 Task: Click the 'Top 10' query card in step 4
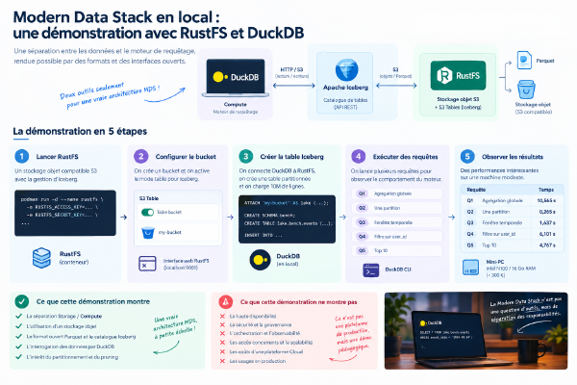pos(397,250)
